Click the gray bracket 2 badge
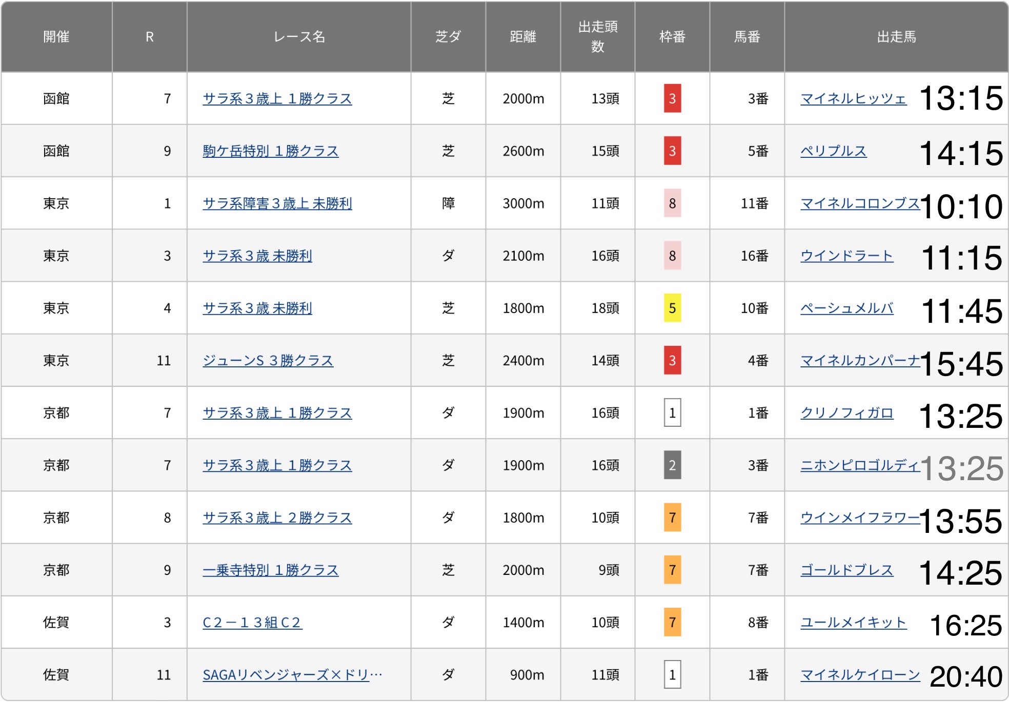This screenshot has width=1009, height=702. [672, 465]
